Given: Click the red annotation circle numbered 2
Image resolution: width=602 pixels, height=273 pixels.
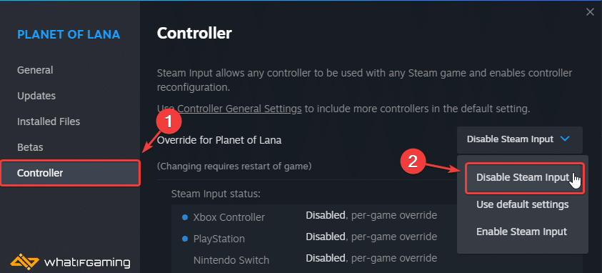Looking at the screenshot, I should [412, 161].
